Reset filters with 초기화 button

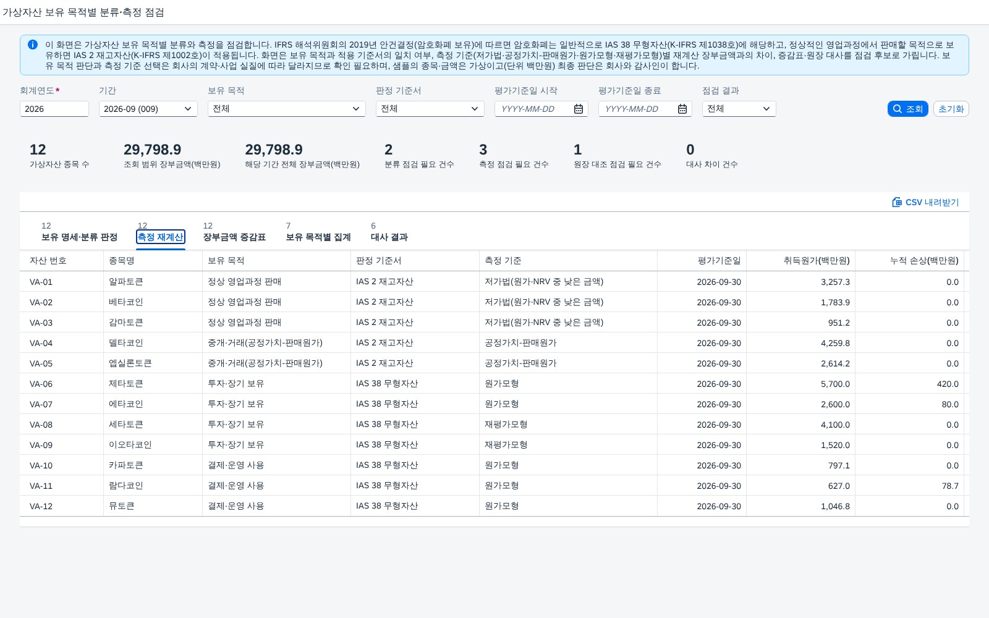[951, 109]
